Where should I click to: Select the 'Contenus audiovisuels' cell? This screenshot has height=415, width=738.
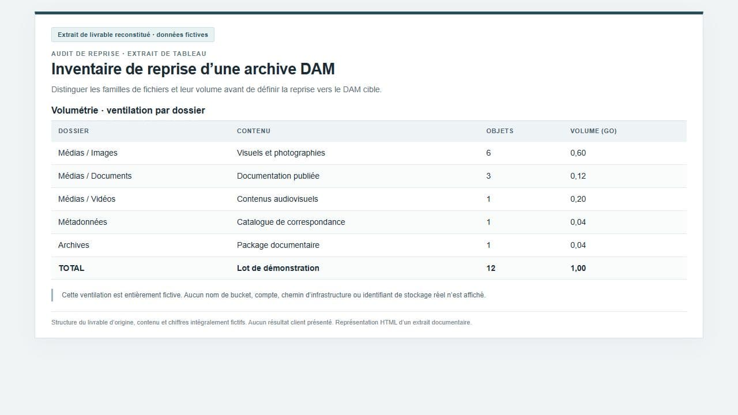pyautogui.click(x=277, y=199)
